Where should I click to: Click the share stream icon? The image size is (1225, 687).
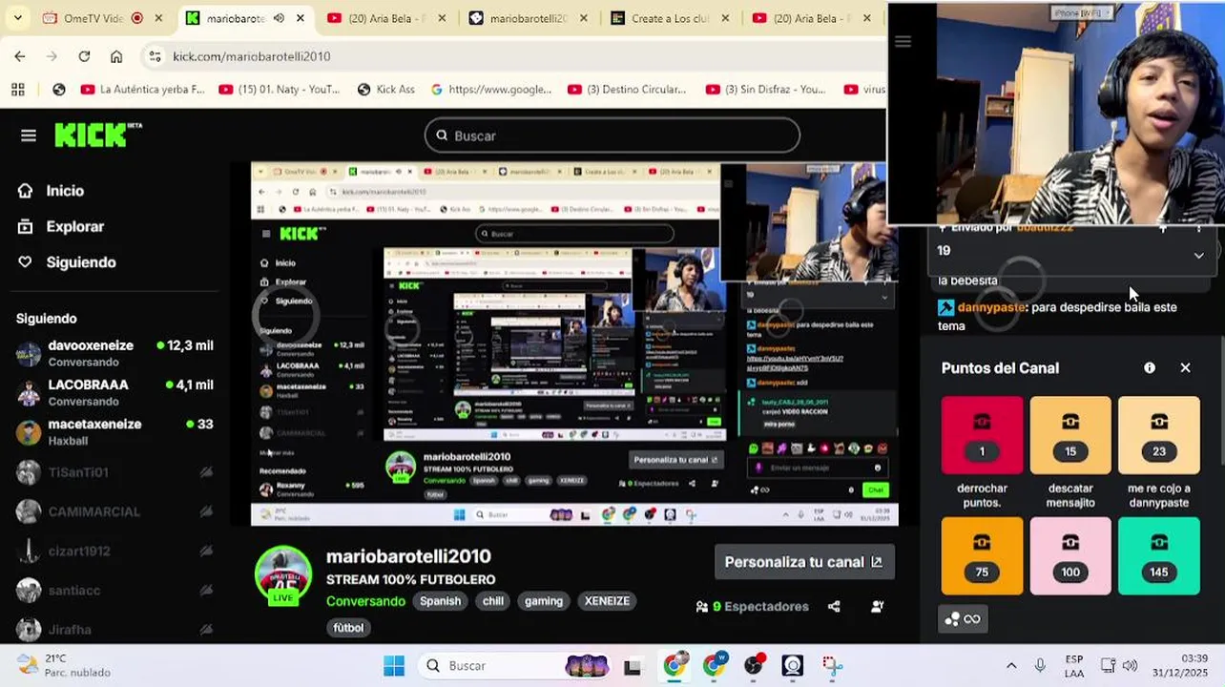tap(834, 606)
